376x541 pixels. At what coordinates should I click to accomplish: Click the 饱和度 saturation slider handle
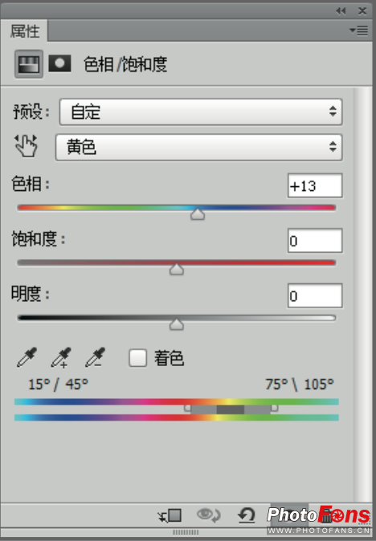tap(177, 269)
